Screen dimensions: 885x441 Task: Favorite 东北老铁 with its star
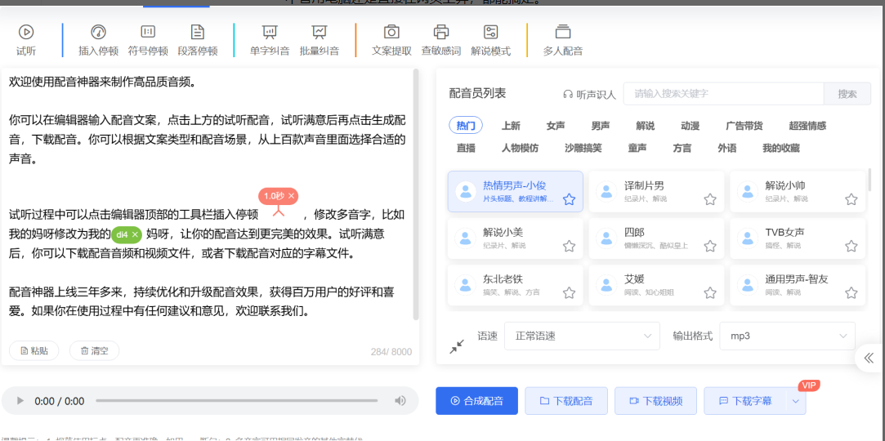click(x=569, y=292)
